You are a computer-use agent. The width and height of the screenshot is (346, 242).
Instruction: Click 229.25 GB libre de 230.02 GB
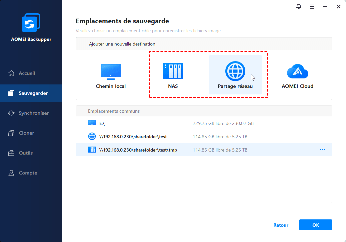point(223,123)
